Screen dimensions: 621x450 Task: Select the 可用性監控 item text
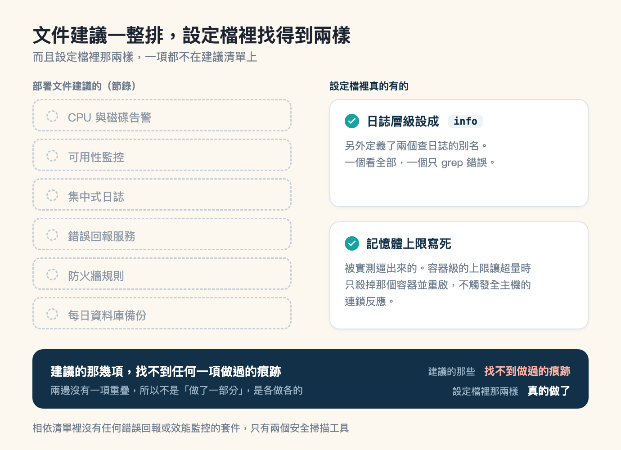(x=96, y=157)
